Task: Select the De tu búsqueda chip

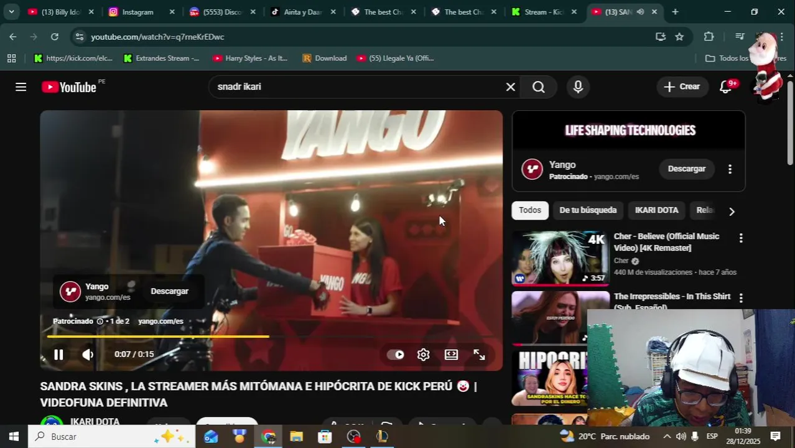Action: tap(588, 210)
